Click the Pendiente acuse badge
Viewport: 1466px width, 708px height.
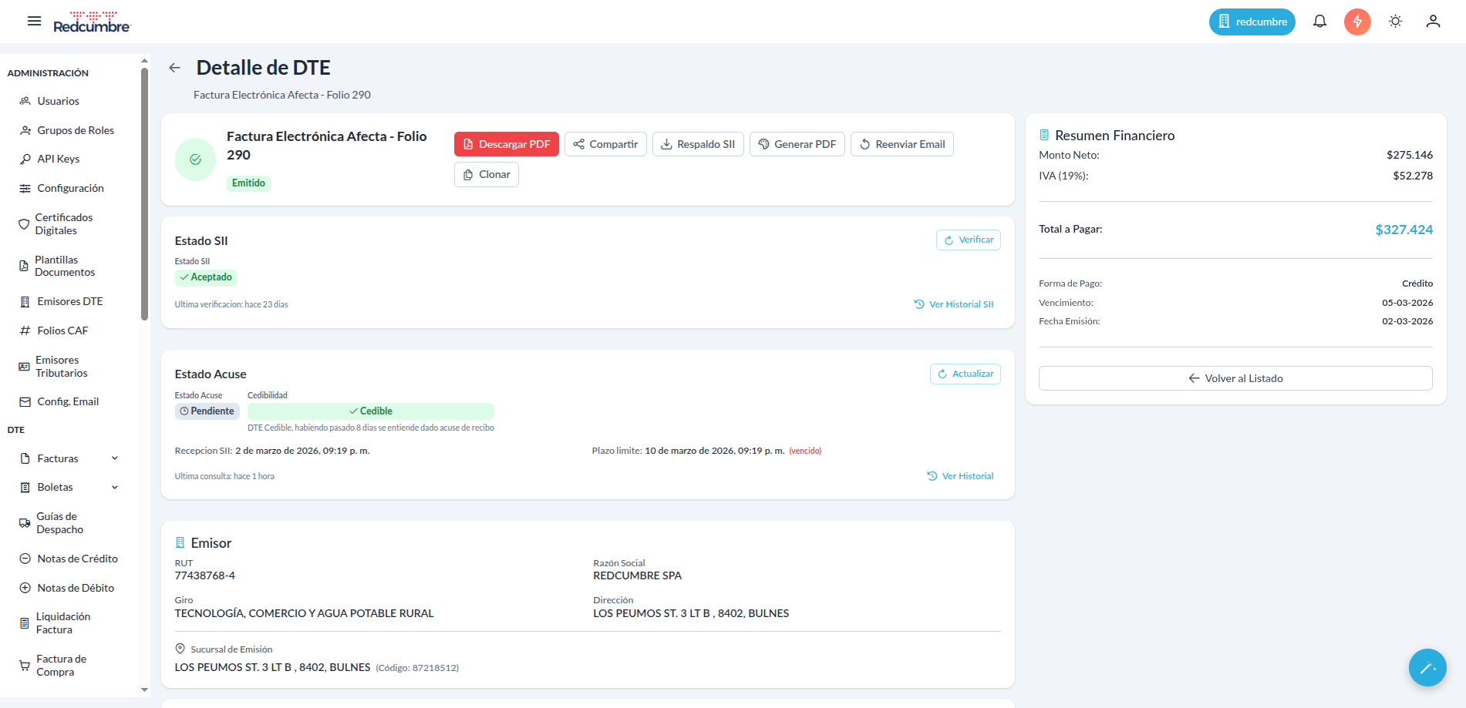(207, 411)
